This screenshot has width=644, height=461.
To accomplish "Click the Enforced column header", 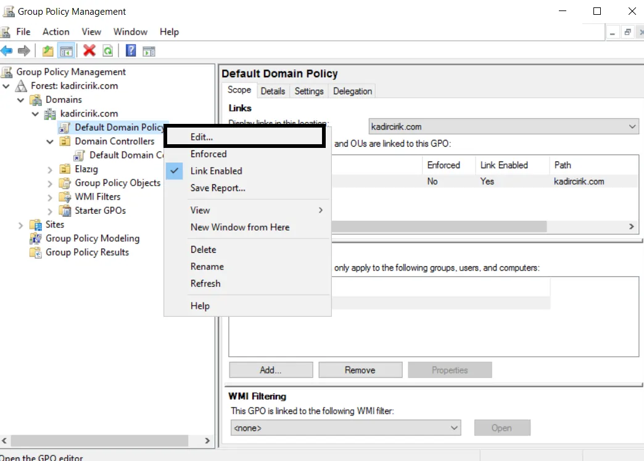I will (x=448, y=165).
